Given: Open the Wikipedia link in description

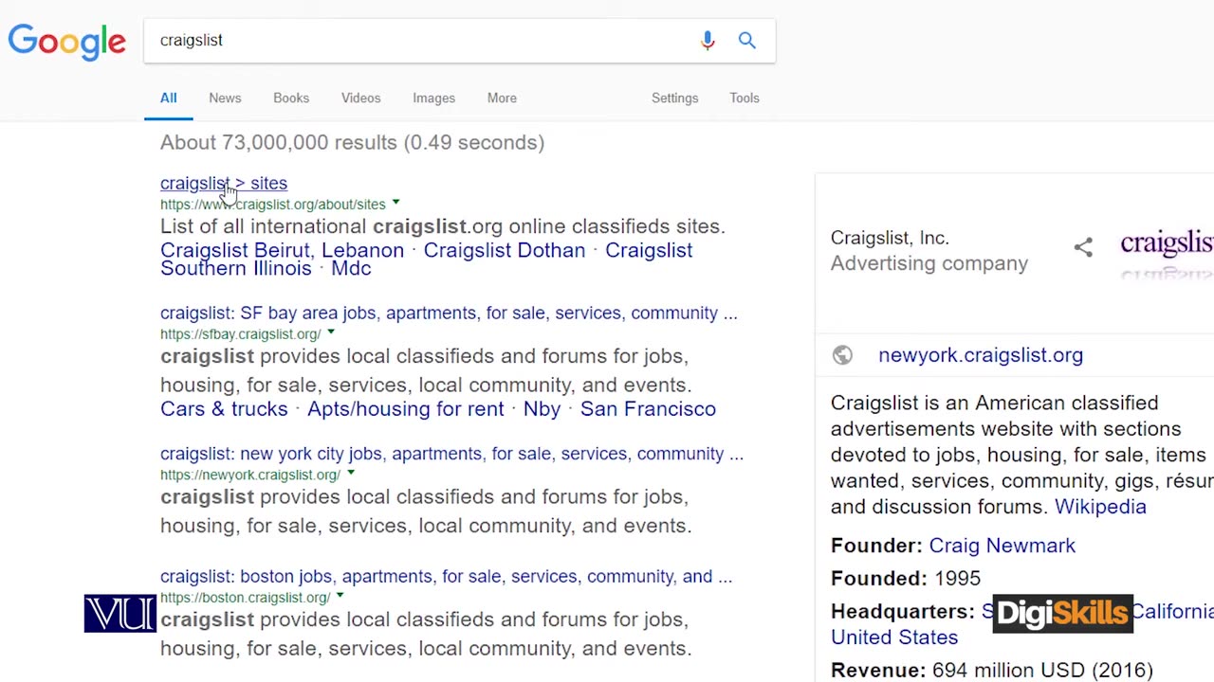Looking at the screenshot, I should point(1100,506).
